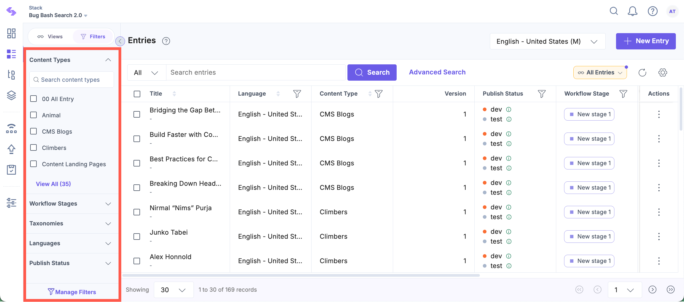The image size is (684, 302).
Task: Expand the Workflow Stages filter section
Action: pos(108,204)
